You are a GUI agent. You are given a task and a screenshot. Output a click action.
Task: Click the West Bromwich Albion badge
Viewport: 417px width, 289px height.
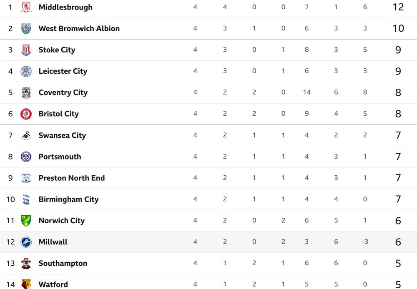coord(26,28)
